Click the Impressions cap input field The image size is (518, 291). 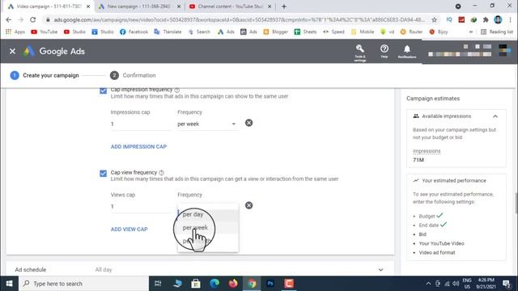(x=141, y=124)
